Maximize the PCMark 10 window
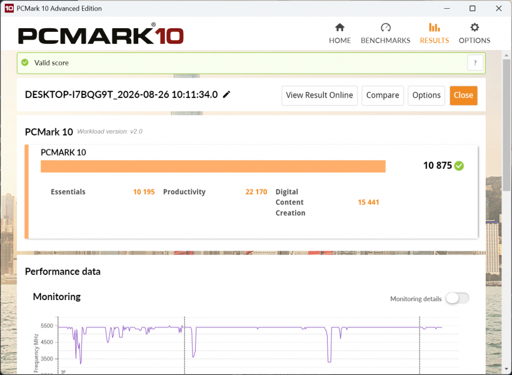Viewport: 512px width, 375px height. coord(473,9)
